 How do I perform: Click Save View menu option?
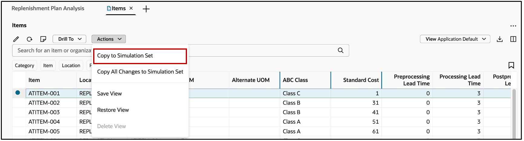point(110,94)
